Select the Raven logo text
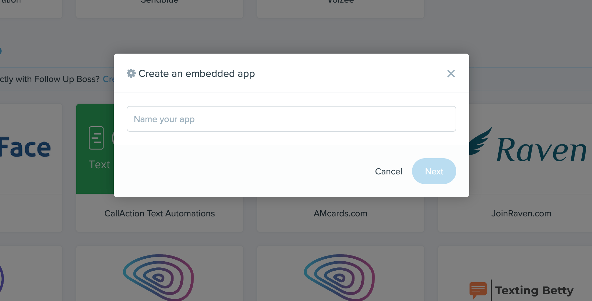The height and width of the screenshot is (301, 592). coord(541,150)
